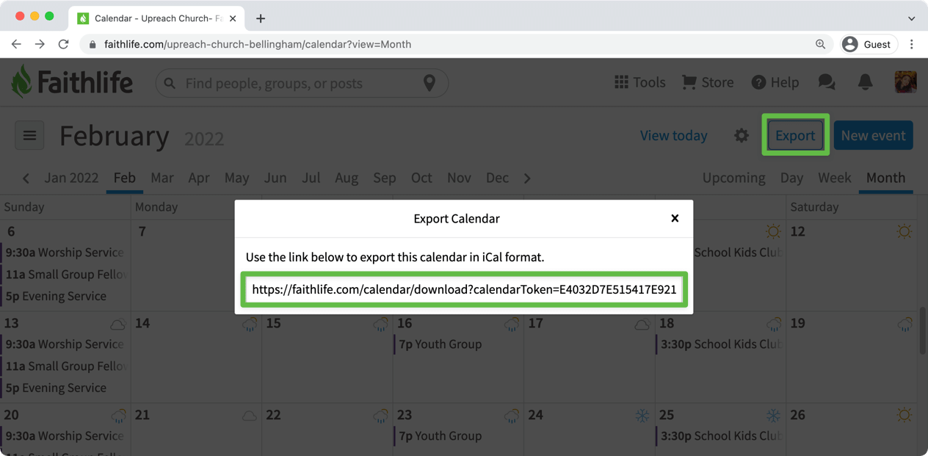Select the Nov month tab
928x456 pixels.
(459, 178)
